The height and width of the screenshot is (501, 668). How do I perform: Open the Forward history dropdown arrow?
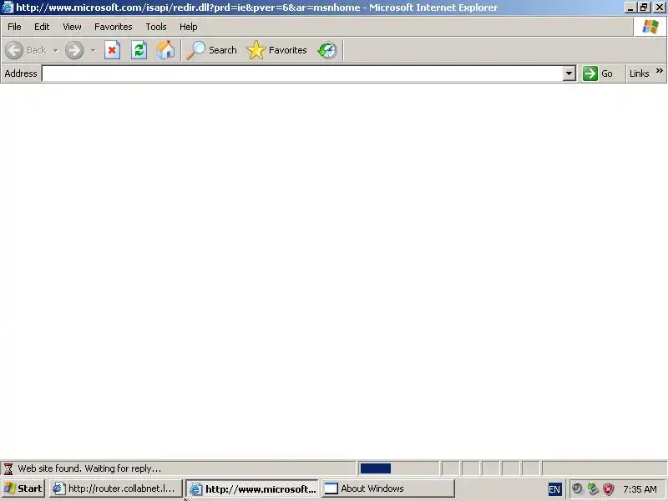pyautogui.click(x=93, y=50)
